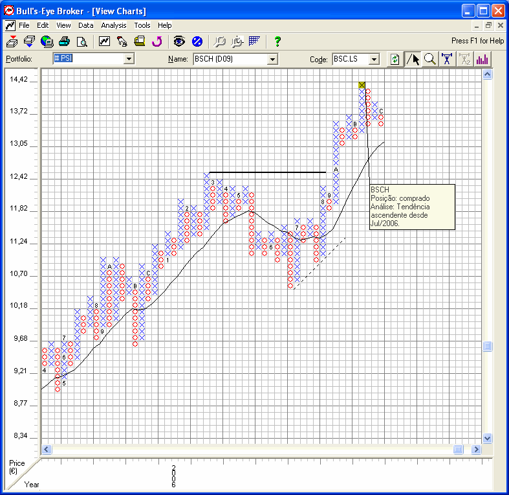Click the purple undo arrow icon
This screenshot has width=509, height=495.
157,41
